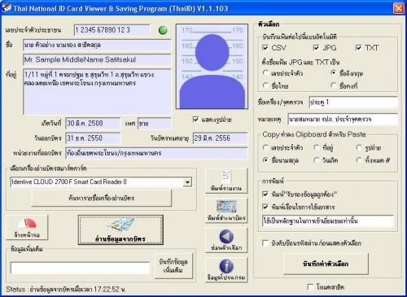Click the Mr. Sample MiddleName field

97,60
